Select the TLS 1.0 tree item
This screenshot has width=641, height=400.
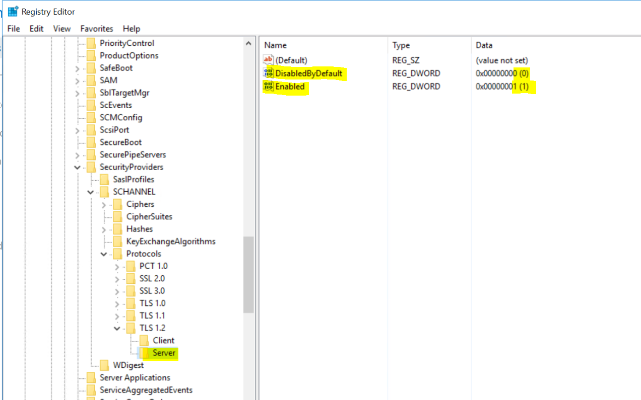pyautogui.click(x=152, y=303)
